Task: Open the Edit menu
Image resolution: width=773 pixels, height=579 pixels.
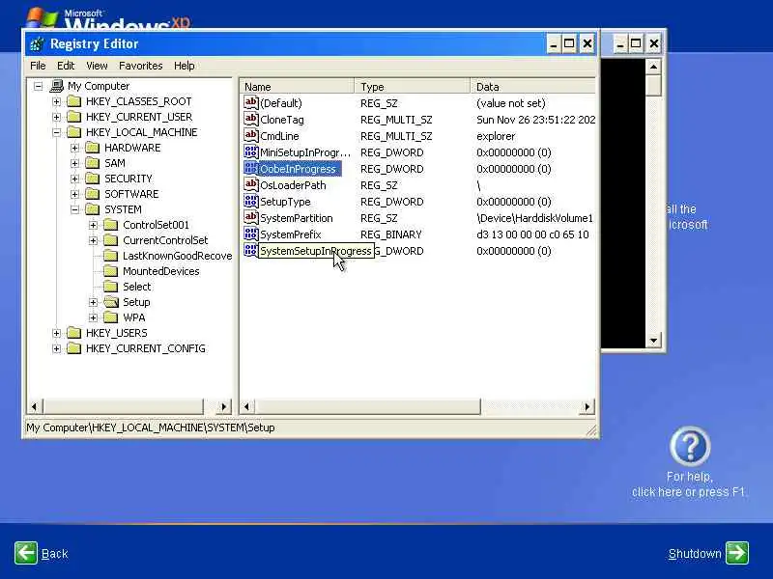Action: click(x=66, y=66)
